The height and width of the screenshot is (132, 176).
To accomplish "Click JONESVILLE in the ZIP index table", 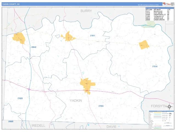I will click(158, 18).
